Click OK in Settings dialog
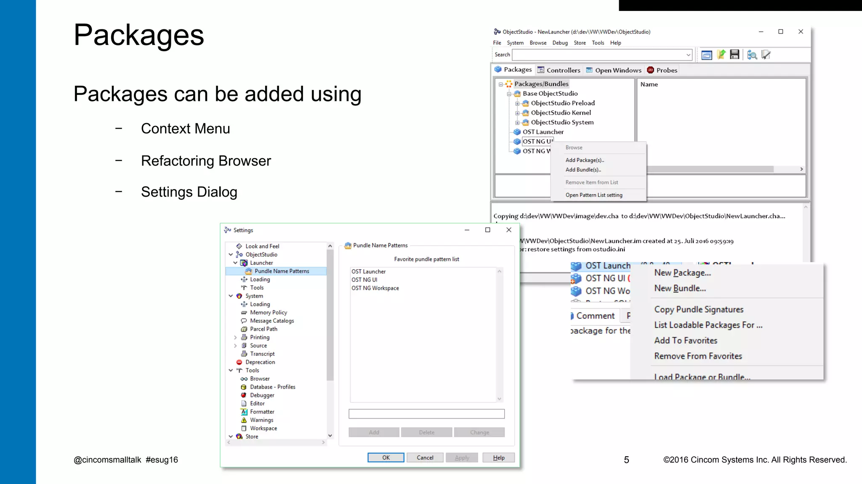 pyautogui.click(x=386, y=458)
